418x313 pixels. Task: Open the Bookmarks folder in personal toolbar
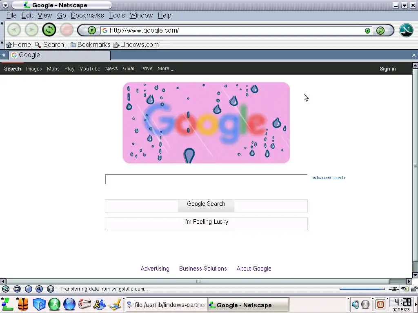pyautogui.click(x=90, y=45)
